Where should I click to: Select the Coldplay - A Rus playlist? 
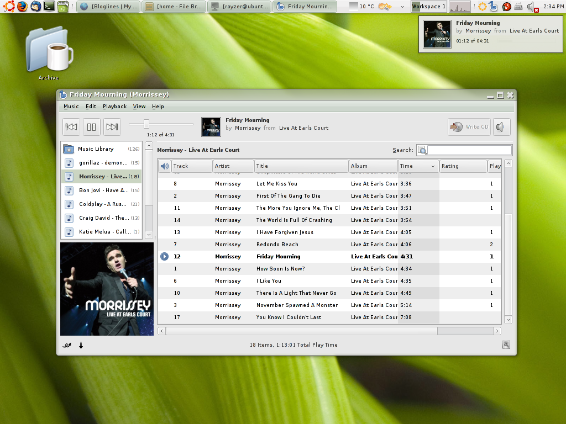pyautogui.click(x=102, y=204)
